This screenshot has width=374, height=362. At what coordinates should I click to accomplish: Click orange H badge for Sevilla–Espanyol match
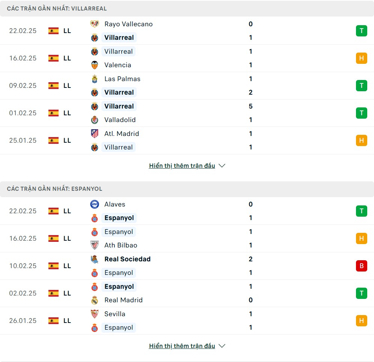(361, 321)
